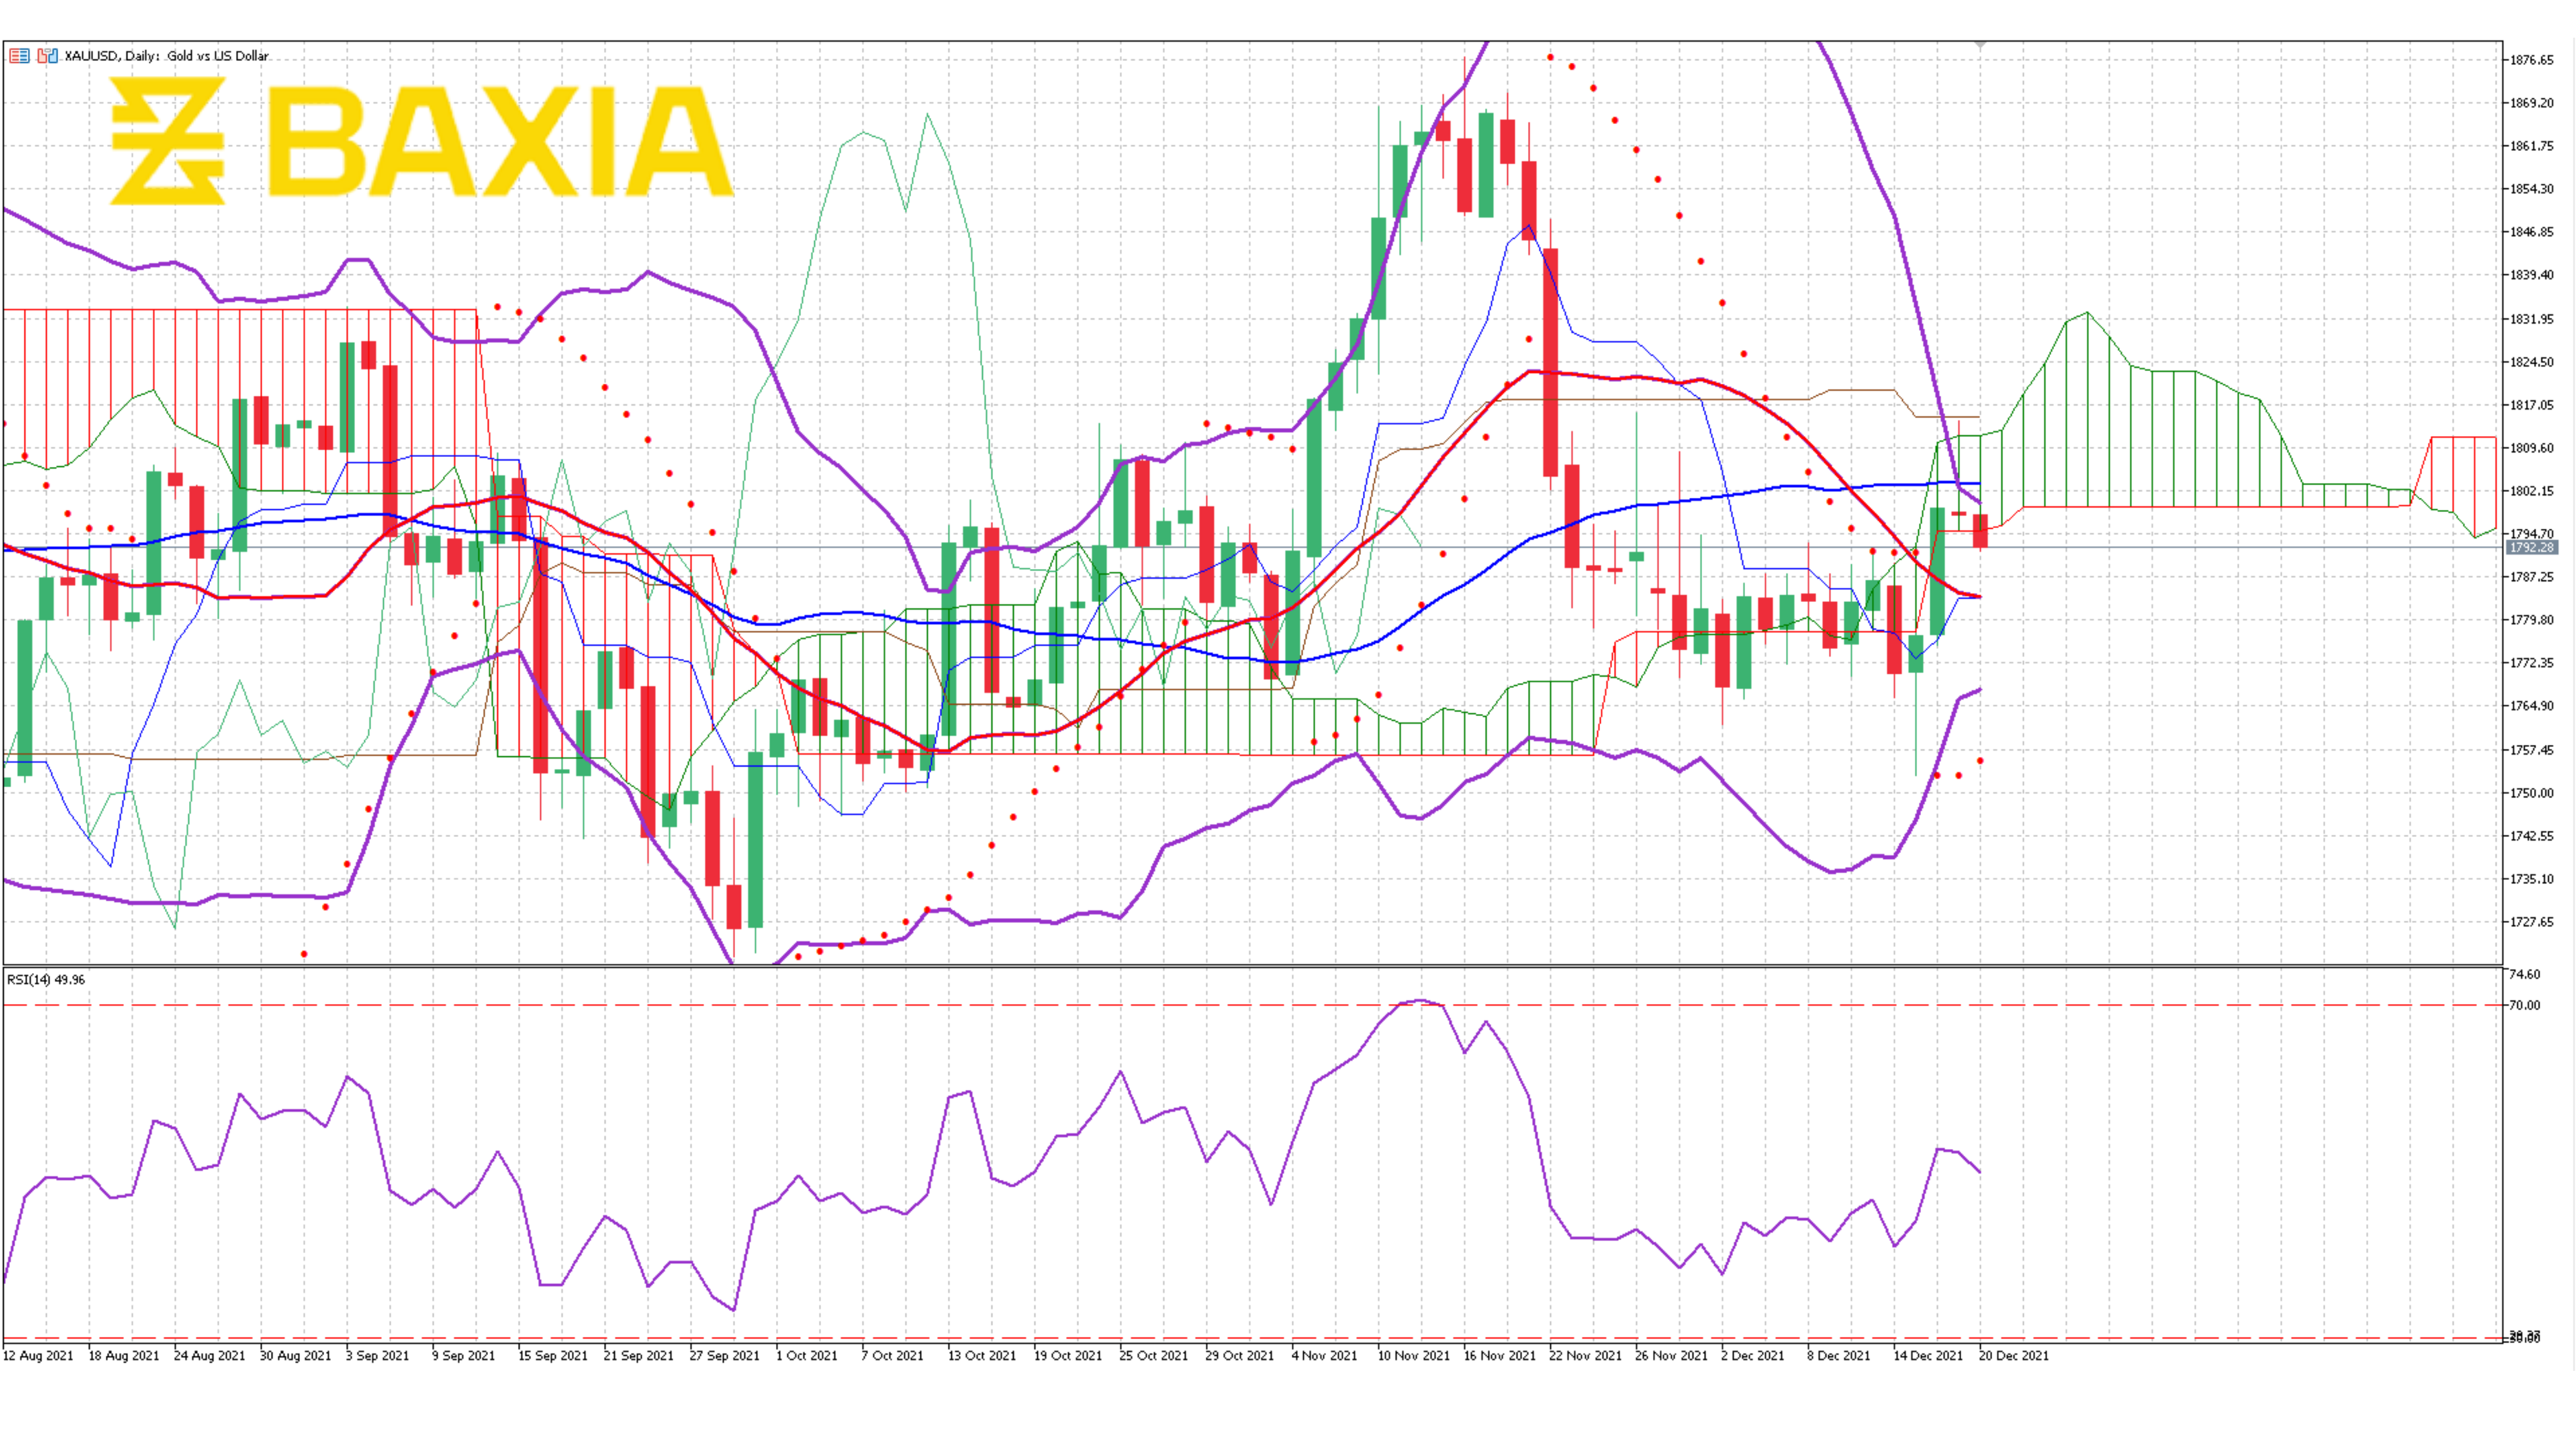
Task: Click the 74.60 RSI scale label
Action: click(x=2524, y=974)
